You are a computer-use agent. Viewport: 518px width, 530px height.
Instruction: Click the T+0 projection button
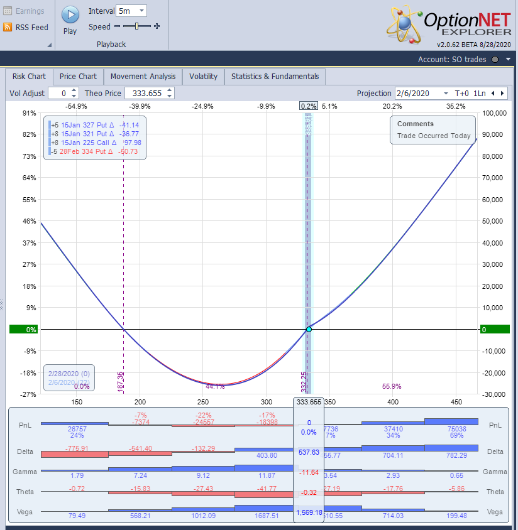pos(461,94)
